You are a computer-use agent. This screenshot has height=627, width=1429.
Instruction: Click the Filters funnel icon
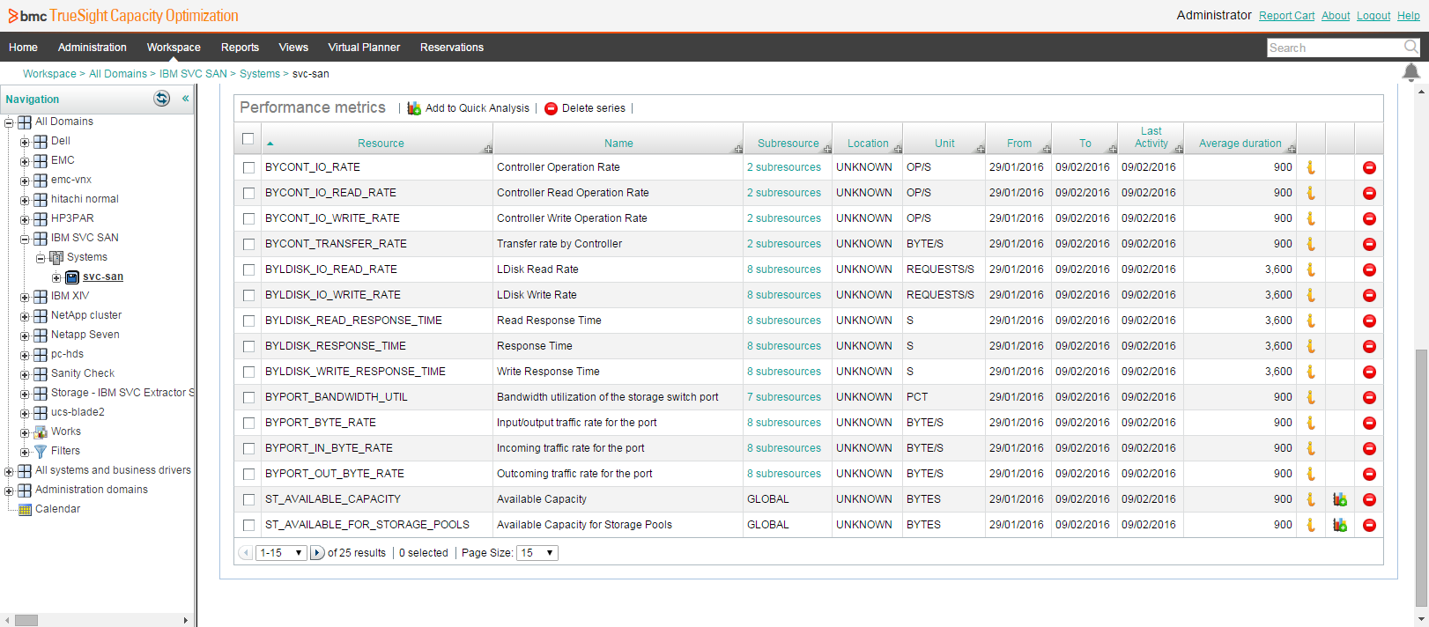point(41,451)
